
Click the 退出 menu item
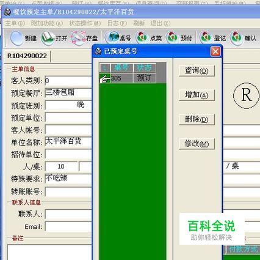(160, 23)
